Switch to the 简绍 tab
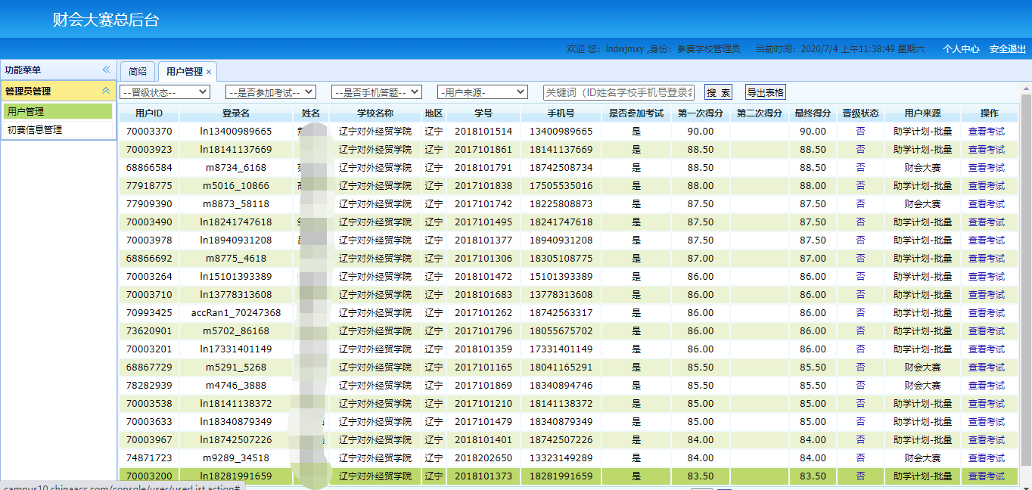Image resolution: width=1032 pixels, height=490 pixels. tap(138, 71)
